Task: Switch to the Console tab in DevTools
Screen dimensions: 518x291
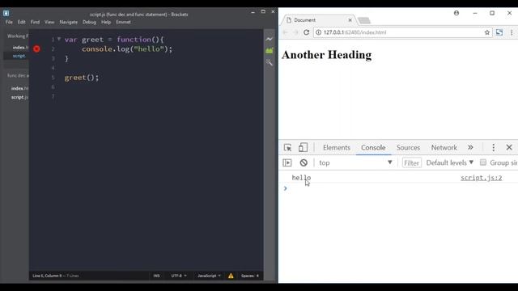Action: point(373,147)
